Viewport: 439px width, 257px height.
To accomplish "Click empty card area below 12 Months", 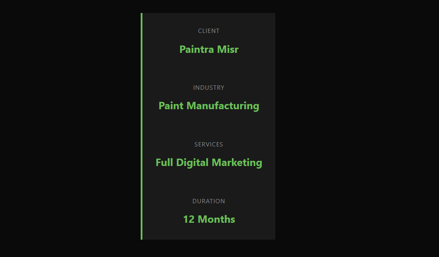I will click(x=209, y=233).
